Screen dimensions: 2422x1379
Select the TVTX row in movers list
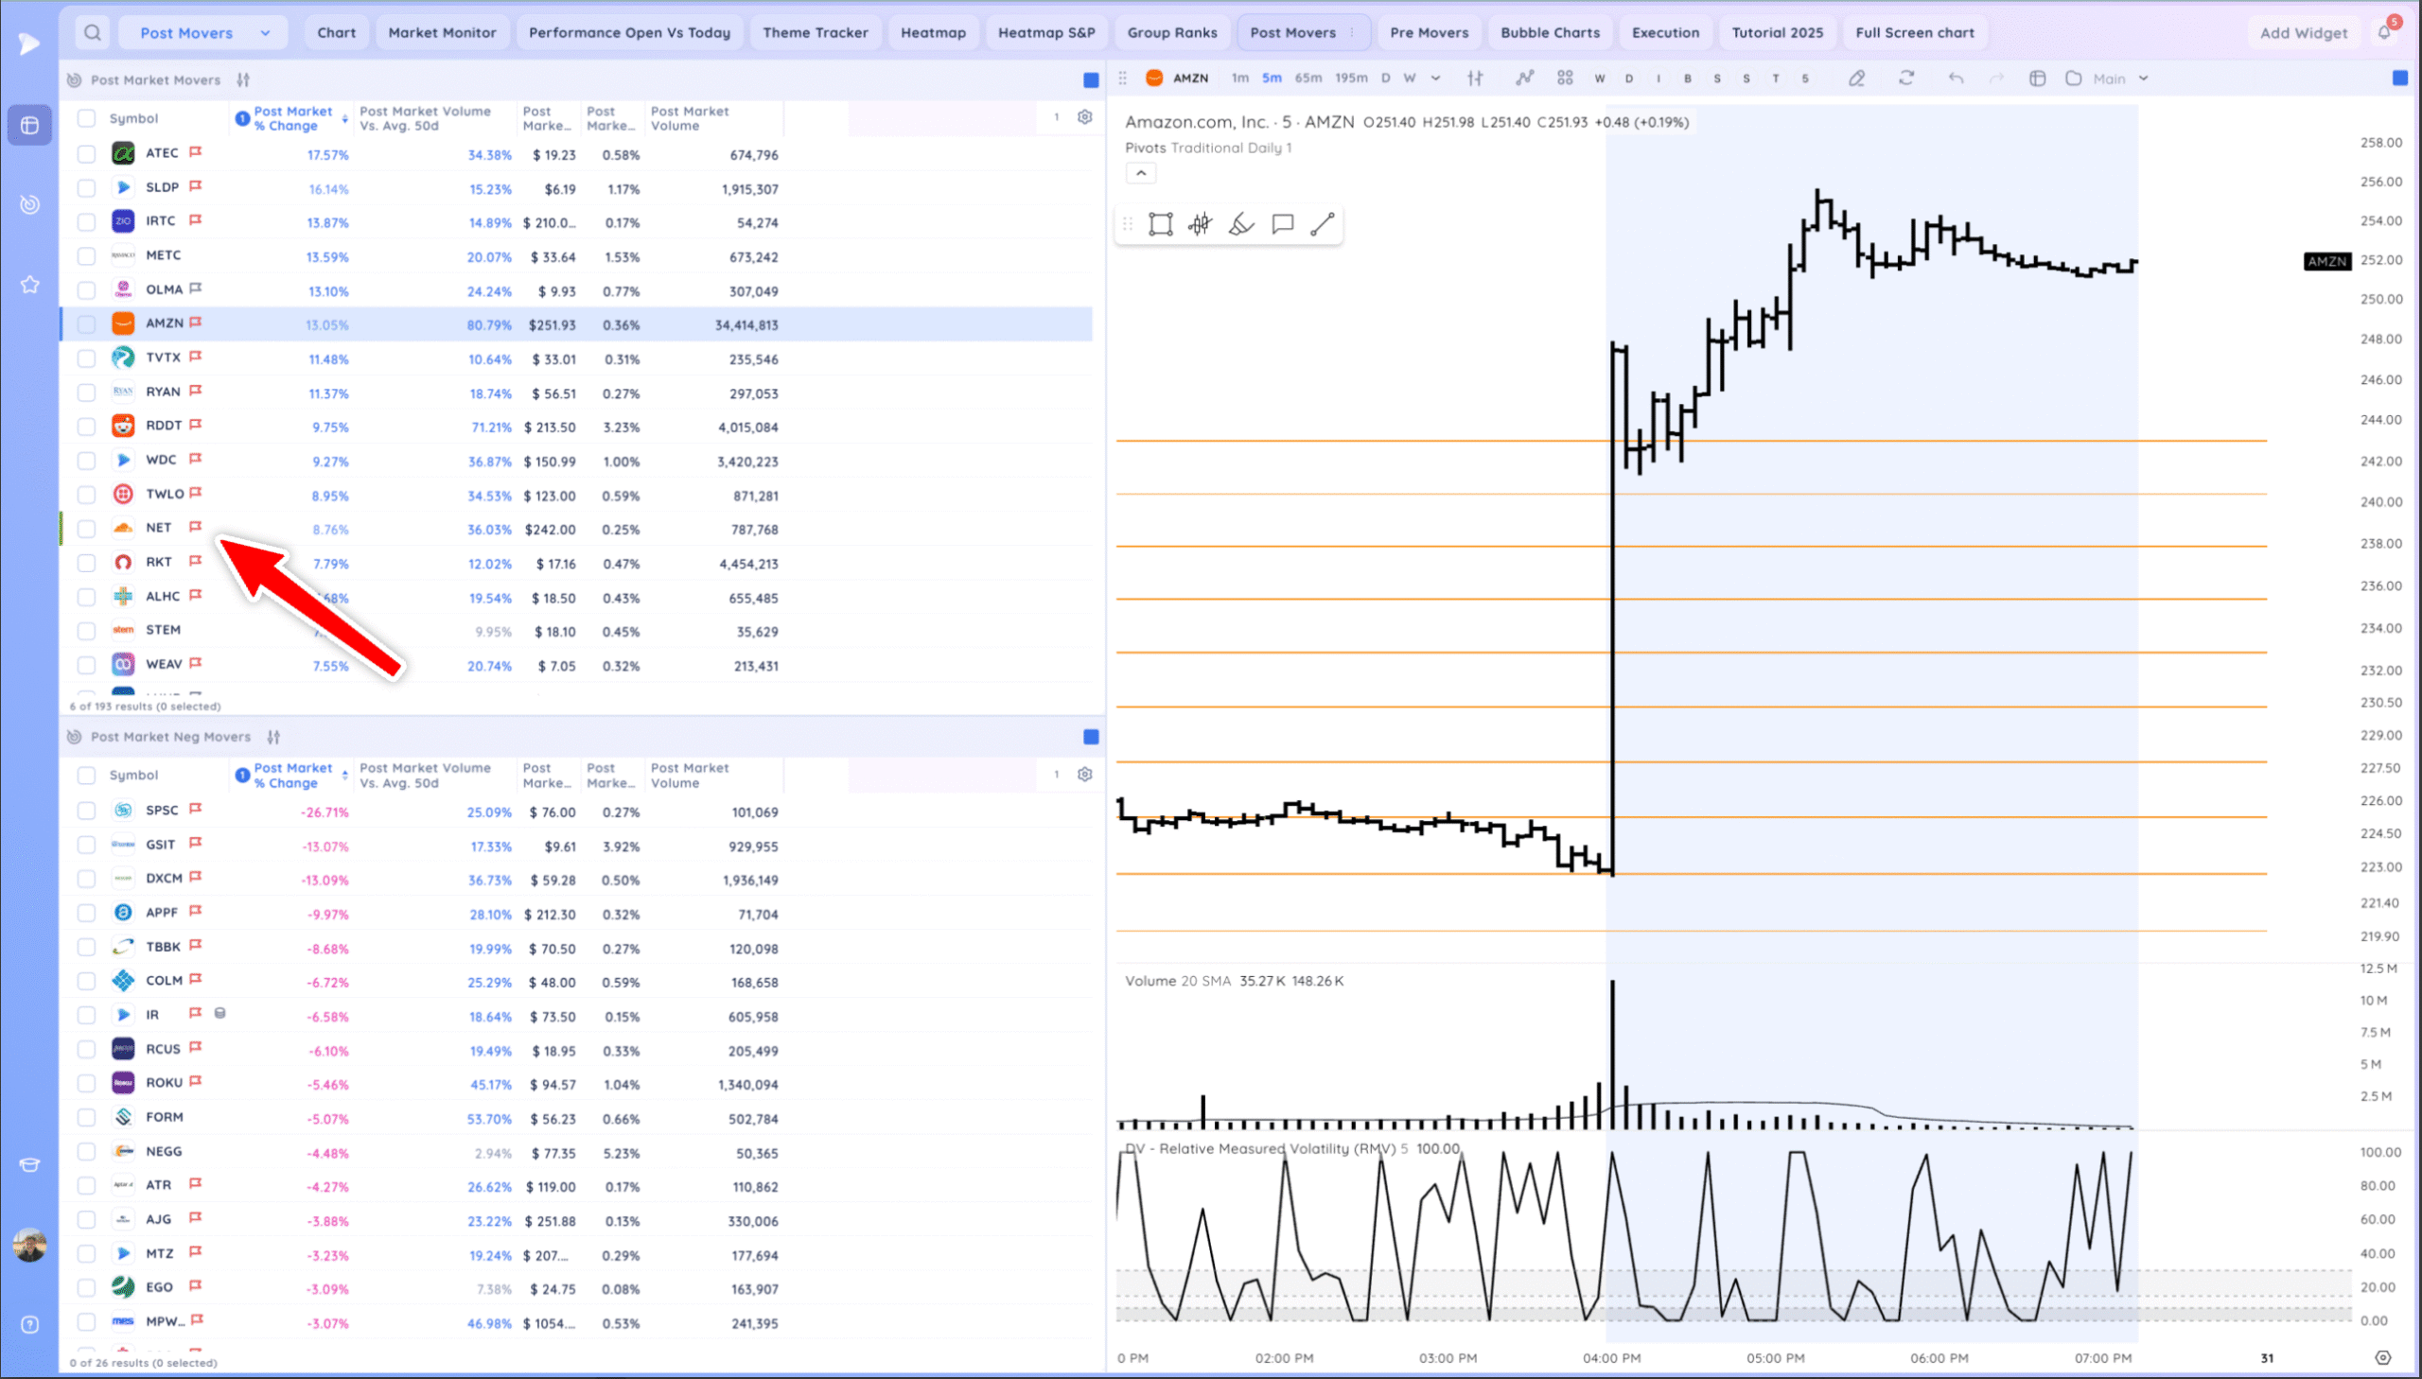(x=577, y=358)
